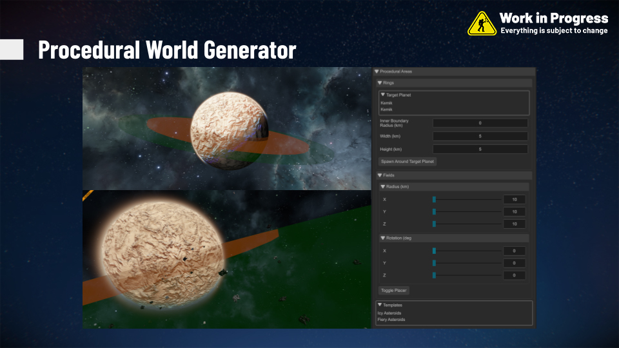Click the Radius Z slider handle
The height and width of the screenshot is (348, 619).
pyautogui.click(x=435, y=224)
